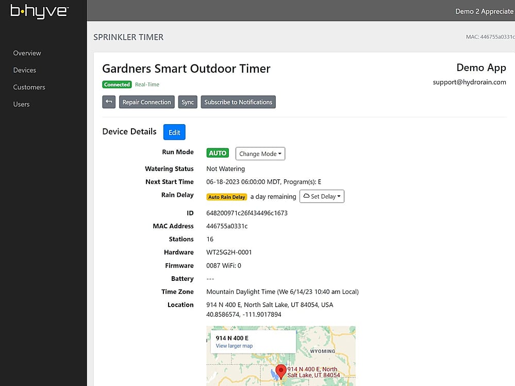Click the SPRINKLER TIMER page heading
Viewport: 515px width, 386px height.
[128, 37]
